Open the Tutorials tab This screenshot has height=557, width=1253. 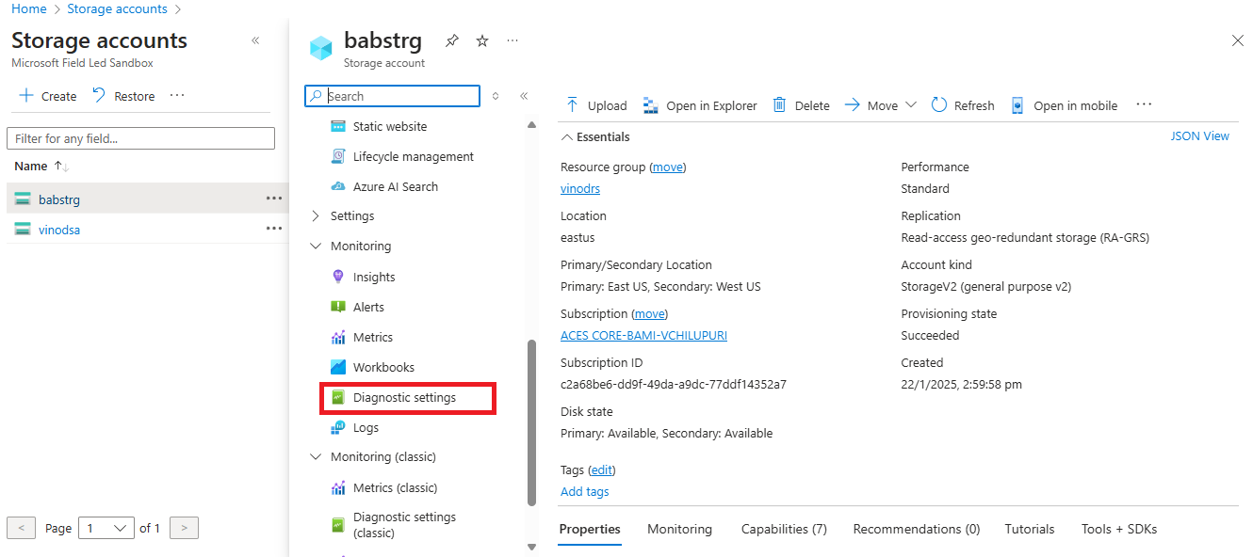click(1030, 530)
